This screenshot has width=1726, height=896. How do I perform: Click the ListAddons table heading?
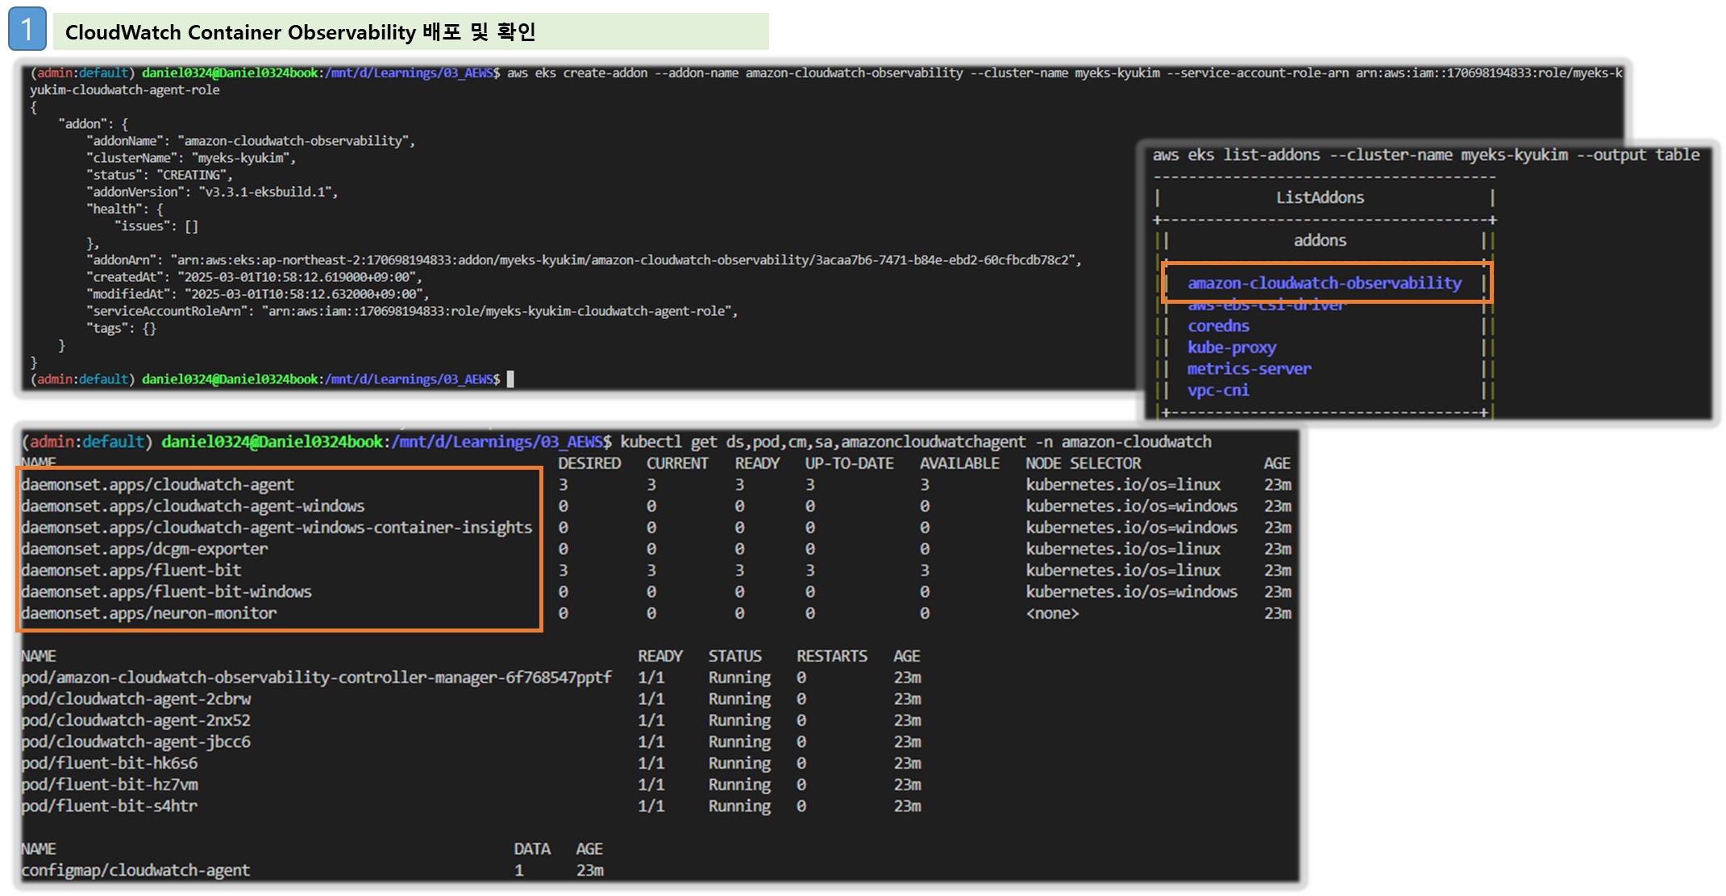pos(1320,197)
